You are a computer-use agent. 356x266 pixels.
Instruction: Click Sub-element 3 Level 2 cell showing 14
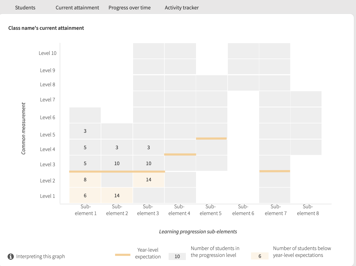click(x=149, y=180)
